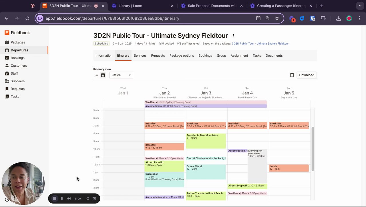
Task: Open the Services tab
Action: click(x=140, y=55)
